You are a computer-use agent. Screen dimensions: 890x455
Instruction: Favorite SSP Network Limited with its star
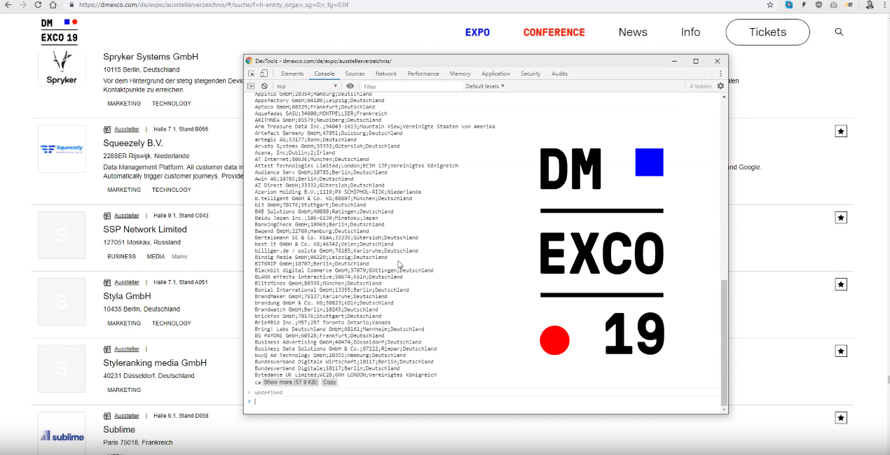(x=841, y=218)
